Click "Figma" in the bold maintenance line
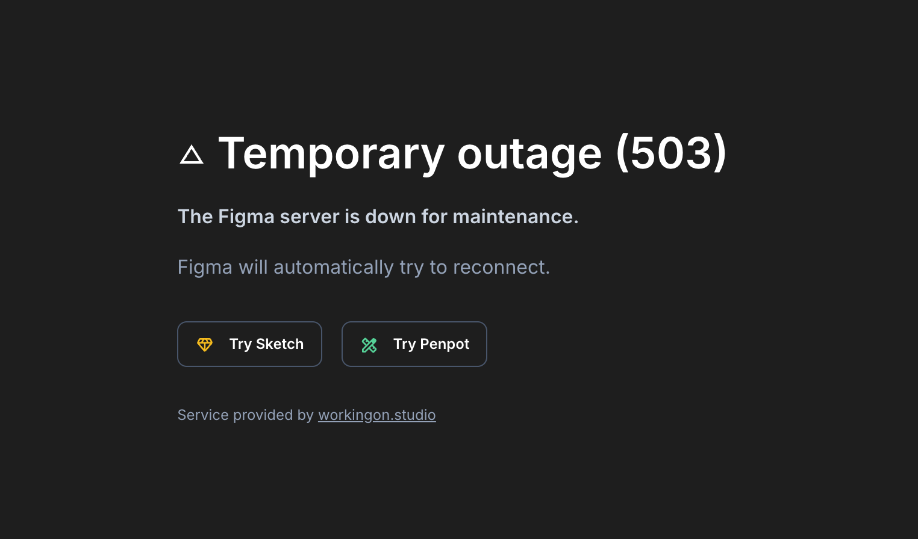 point(246,217)
